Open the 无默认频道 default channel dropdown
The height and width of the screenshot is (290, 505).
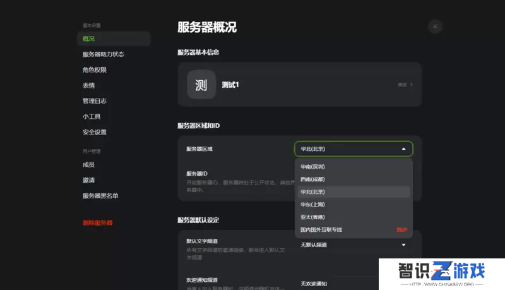tap(353, 245)
